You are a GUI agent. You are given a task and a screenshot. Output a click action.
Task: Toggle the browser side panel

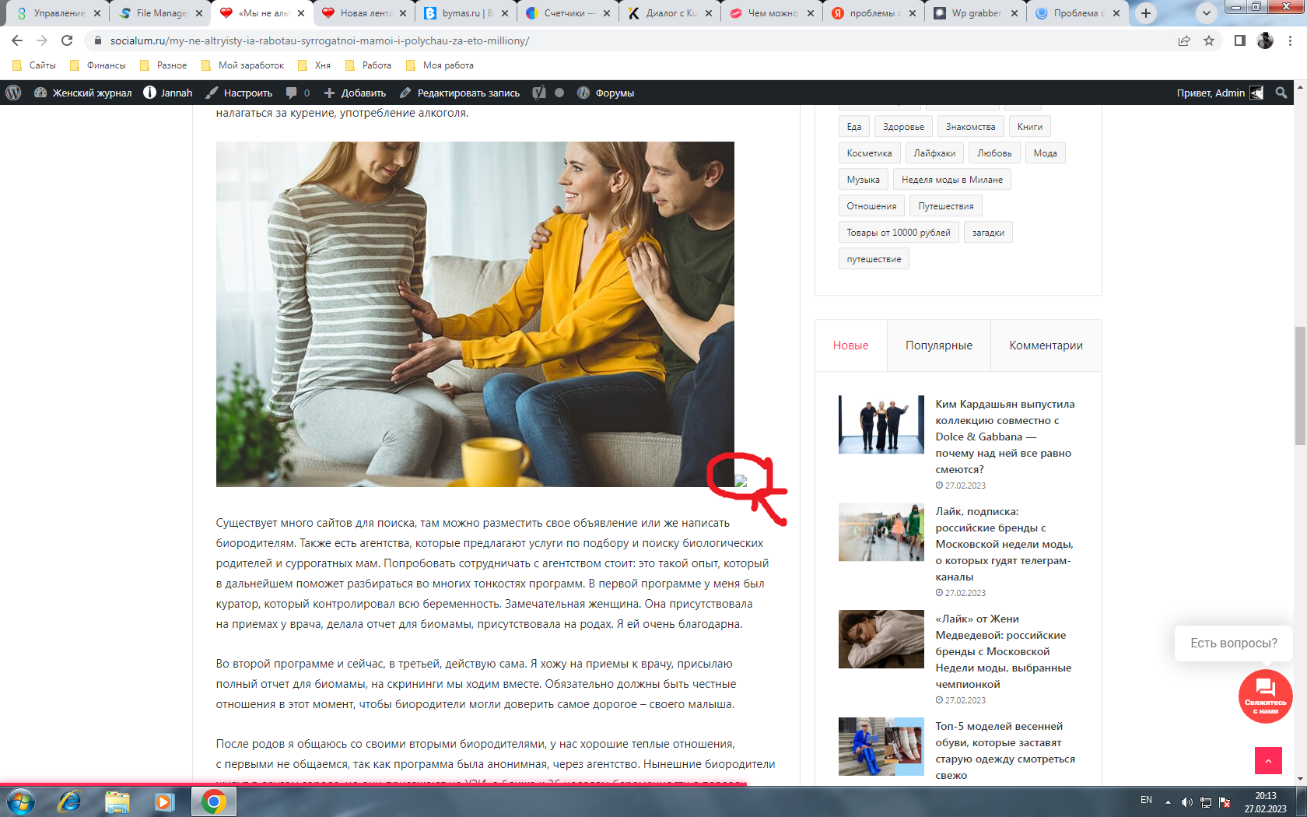[1240, 40]
